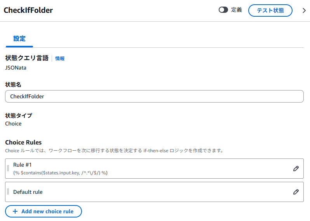Click the plus icon for new choice rule
The image size is (310, 221).
(x=15, y=211)
